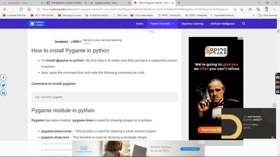Image resolution: width=280 pixels, height=157 pixels.
Task: Click the circular target icon above video ad
Action: 274,106
